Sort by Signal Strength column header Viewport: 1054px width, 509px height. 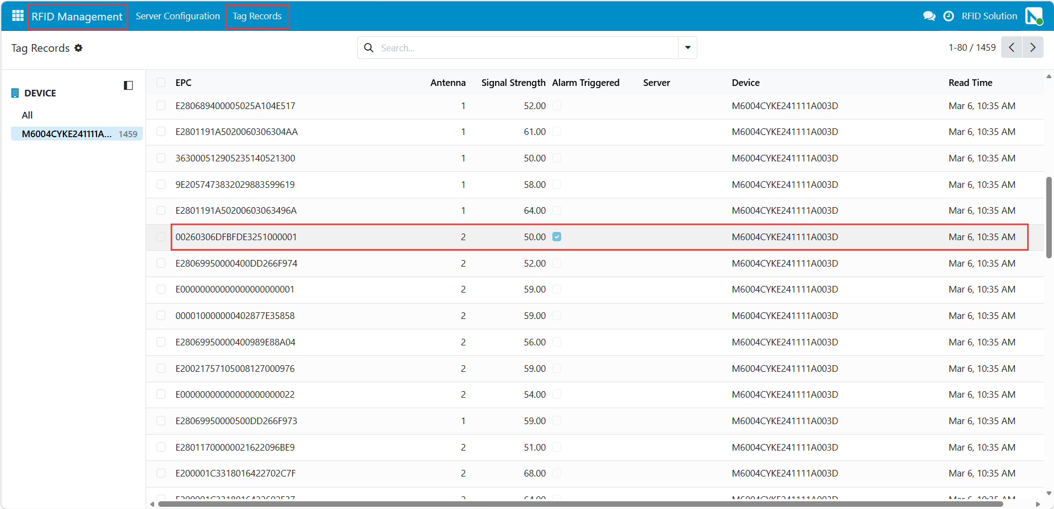pyautogui.click(x=513, y=83)
